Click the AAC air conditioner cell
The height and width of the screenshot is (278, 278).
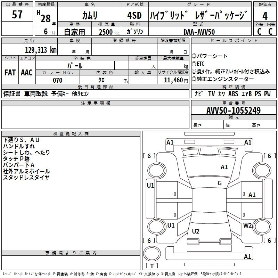pos(27,73)
